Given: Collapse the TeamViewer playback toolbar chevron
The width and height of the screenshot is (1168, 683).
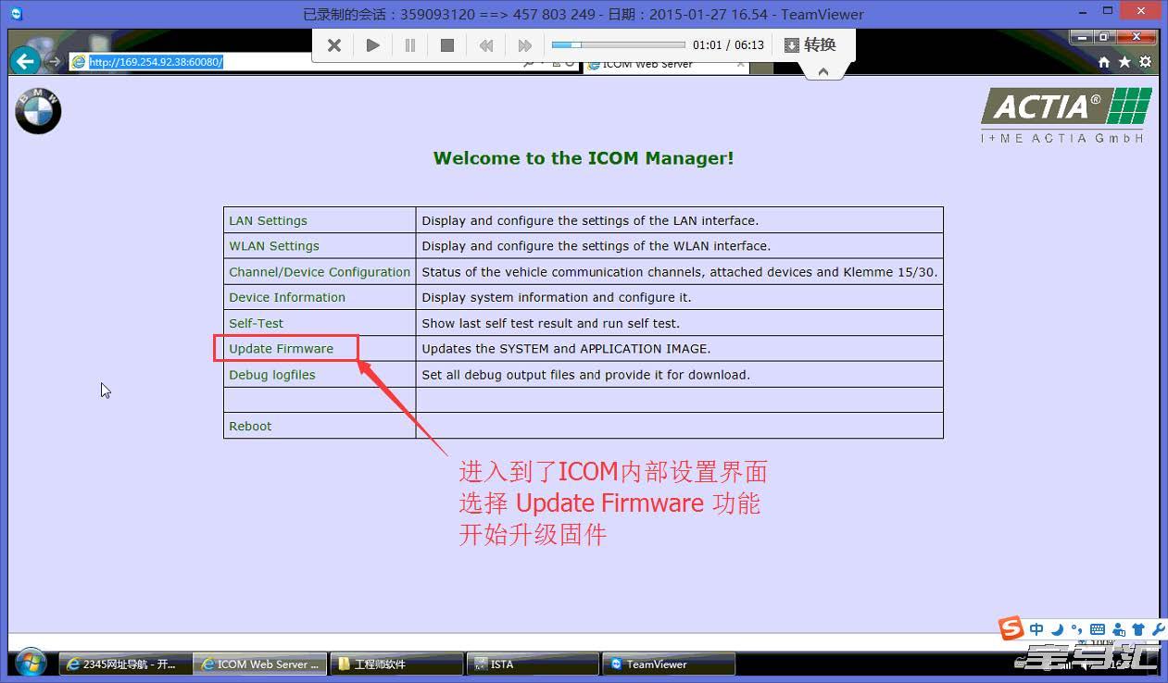Looking at the screenshot, I should coord(823,72).
